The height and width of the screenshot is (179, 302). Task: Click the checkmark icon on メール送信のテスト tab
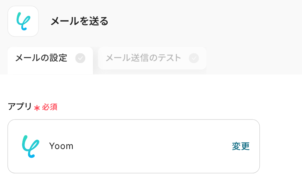194,58
